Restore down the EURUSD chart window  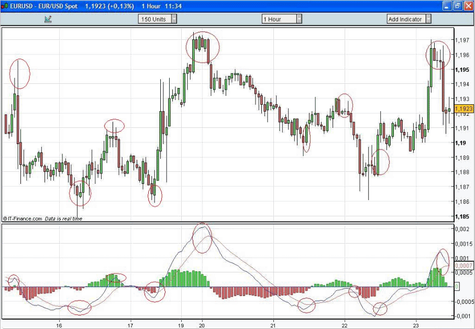(458, 6)
